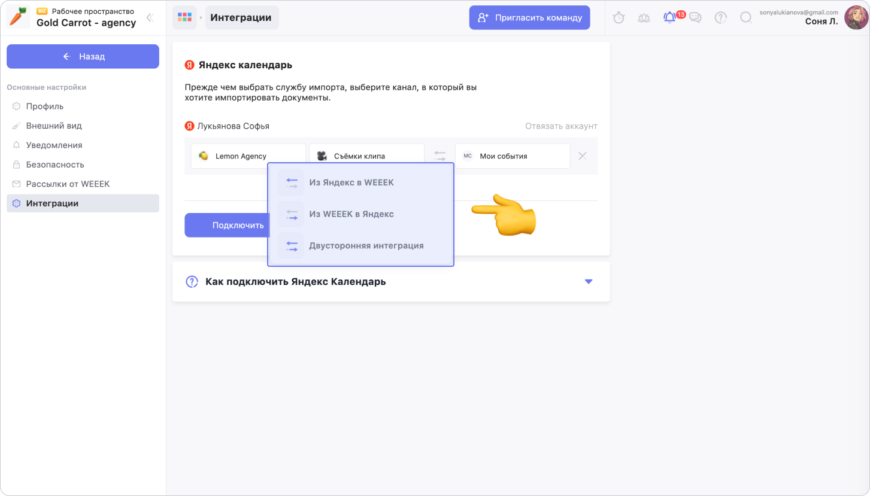The height and width of the screenshot is (496, 870).
Task: Open the timer stopwatch icon
Action: pos(619,17)
